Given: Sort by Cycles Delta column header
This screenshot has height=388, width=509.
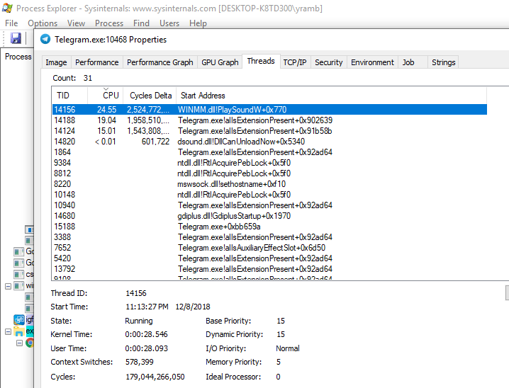Looking at the screenshot, I should (150, 96).
